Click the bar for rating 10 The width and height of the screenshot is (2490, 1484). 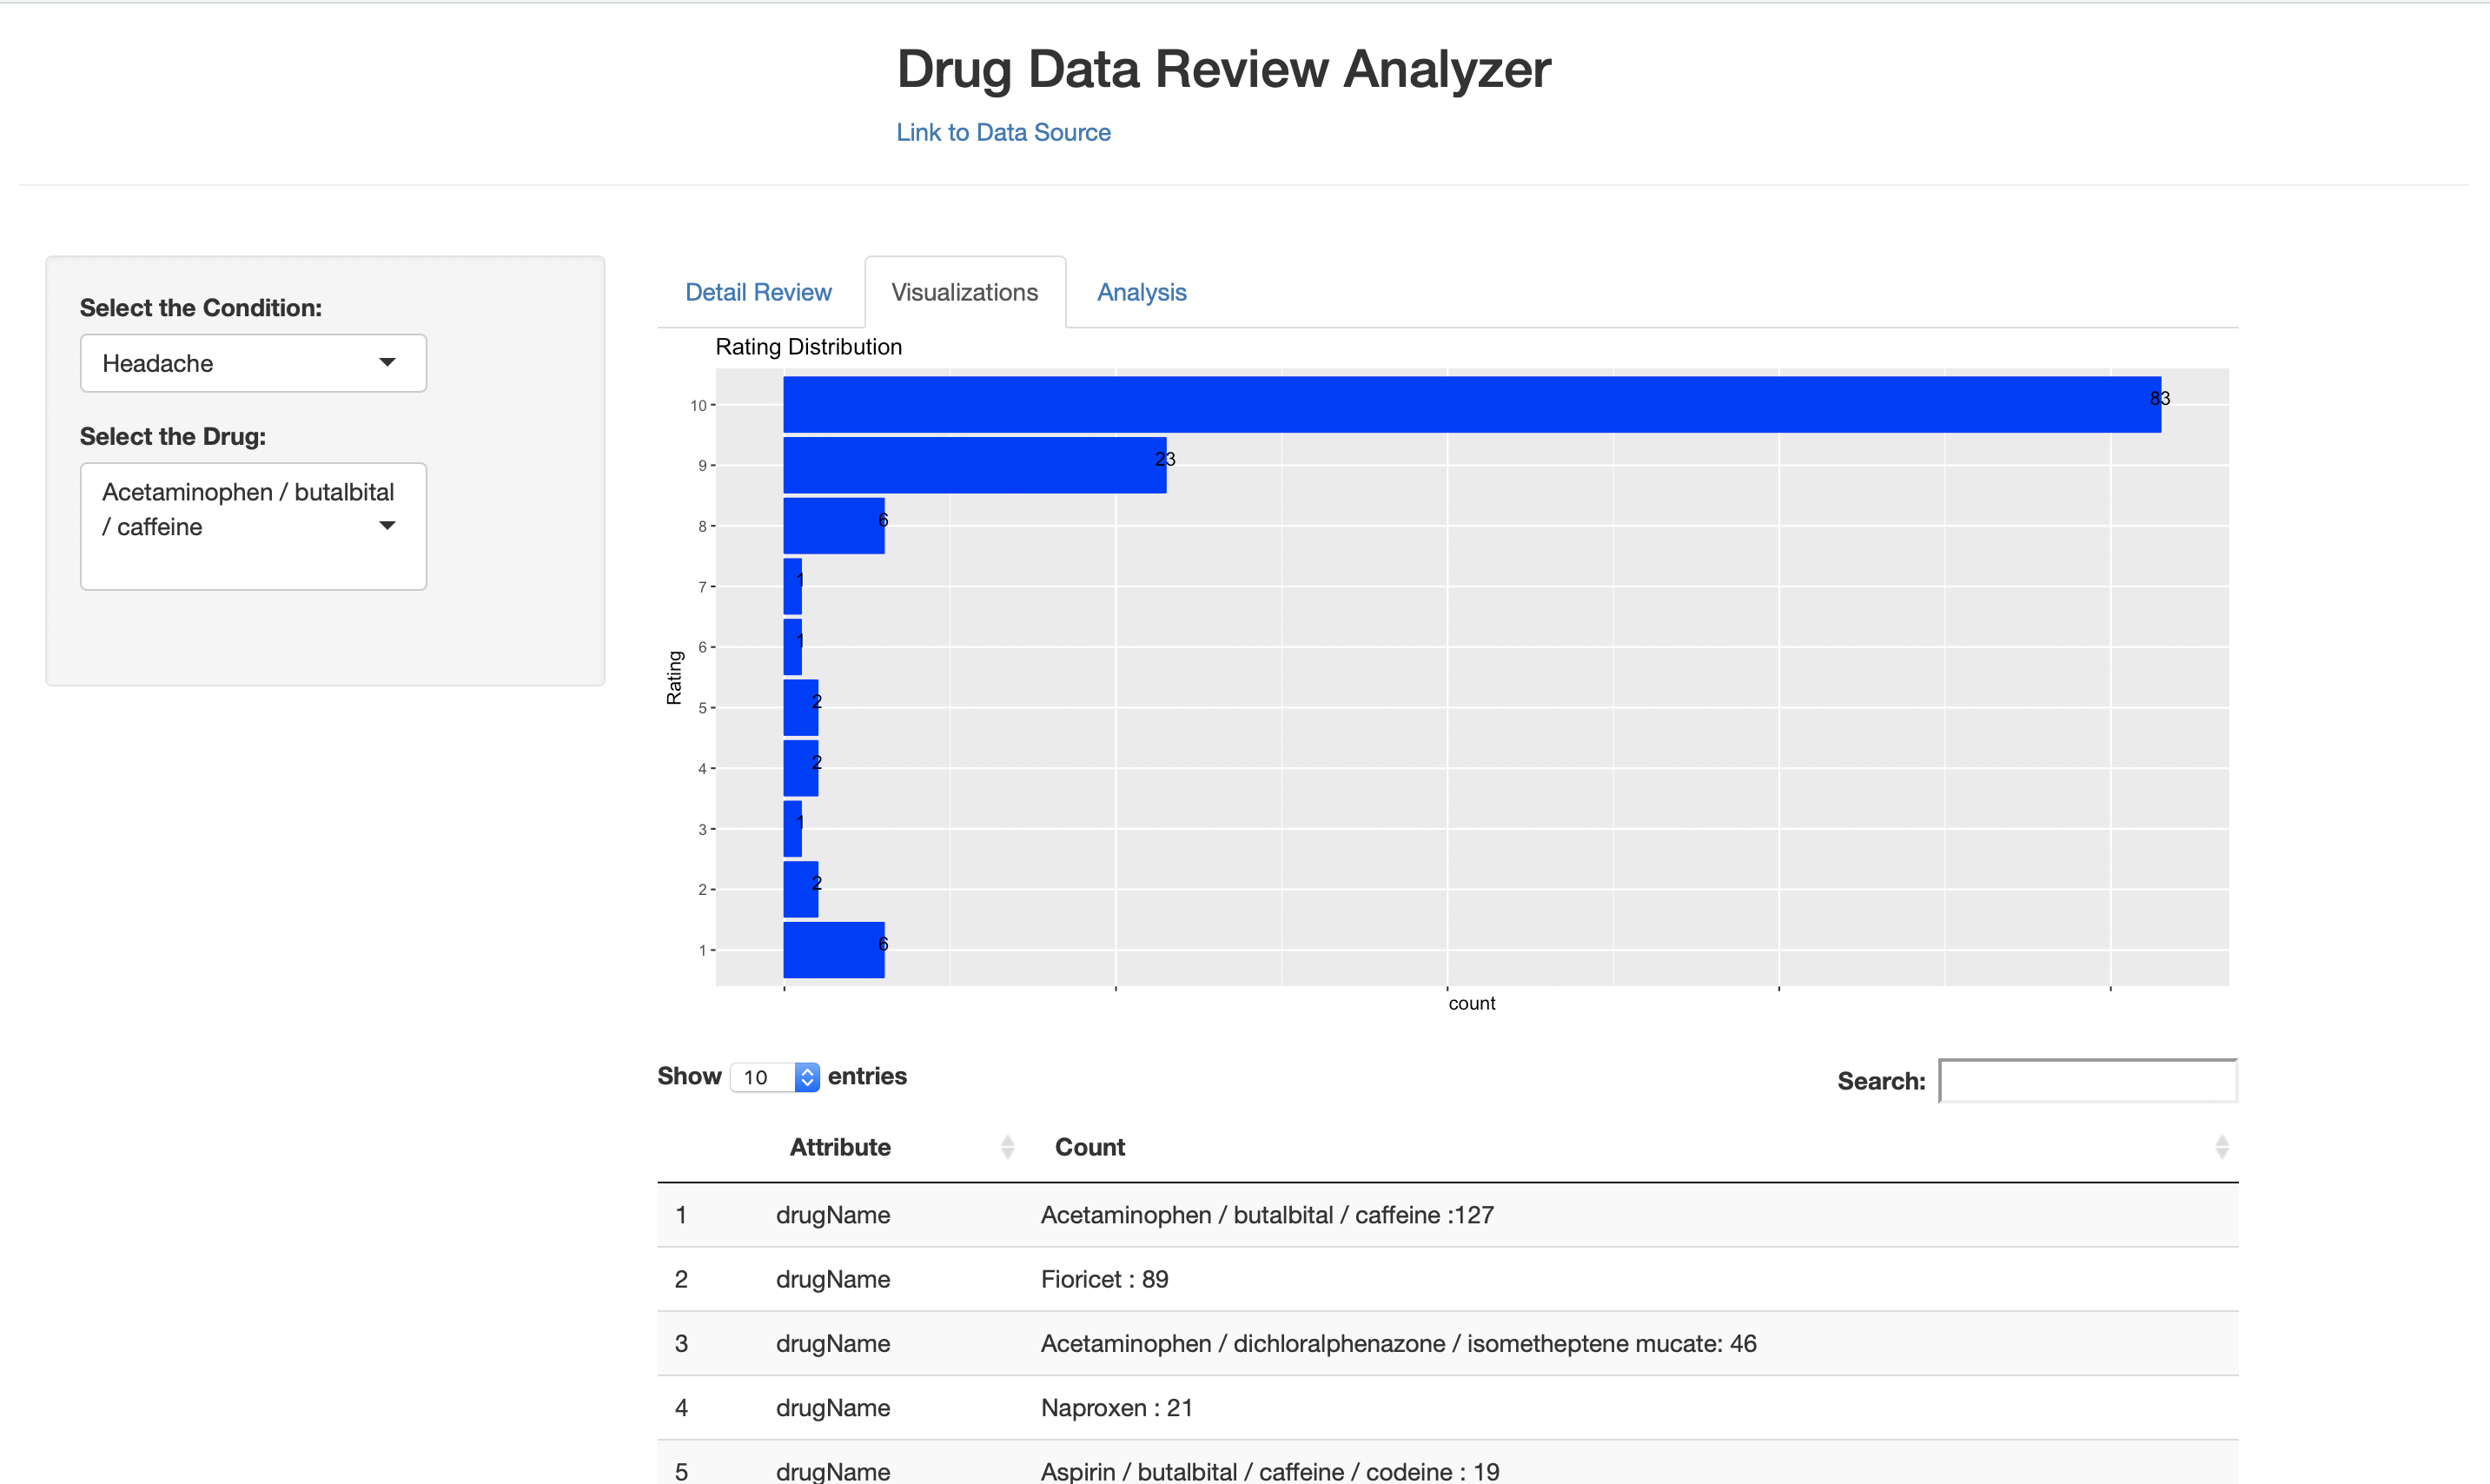[1470, 404]
